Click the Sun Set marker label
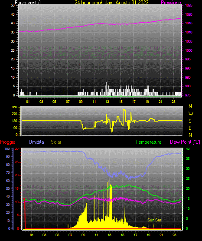Viewport: 202px width, 241px height. click(154, 220)
